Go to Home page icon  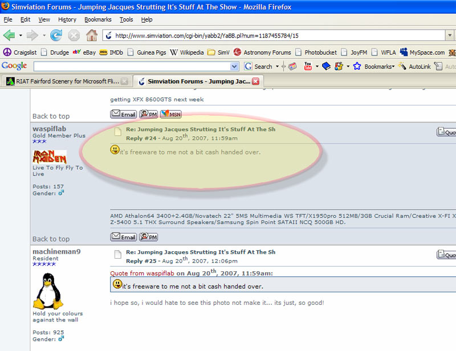pyautogui.click(x=92, y=35)
